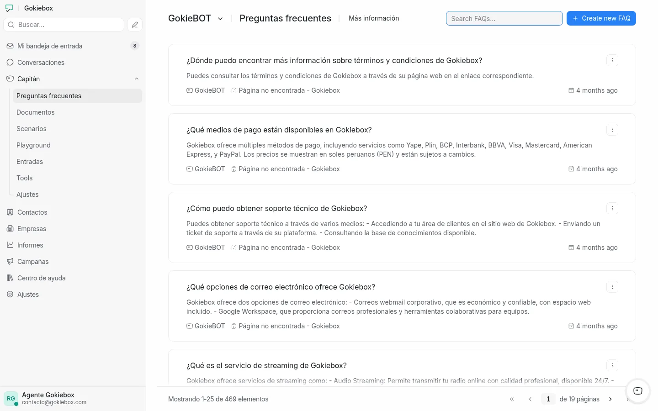Click the Chatwoot logo icon
Screen dimensions: 658x411
(x=9, y=8)
